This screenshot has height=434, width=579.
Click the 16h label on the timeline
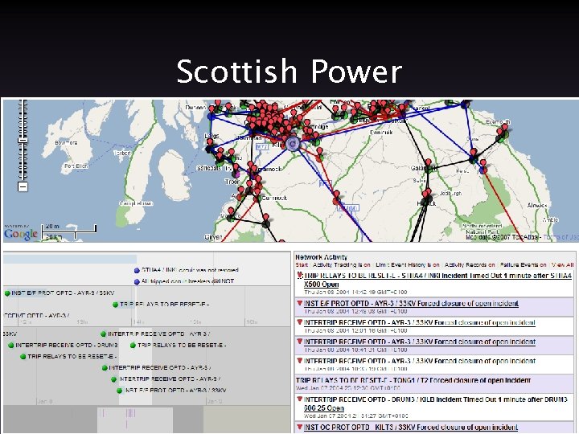(252, 322)
